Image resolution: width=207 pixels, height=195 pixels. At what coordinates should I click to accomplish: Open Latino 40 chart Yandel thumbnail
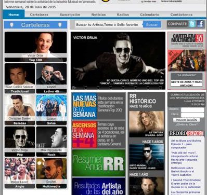pyautogui.click(x=51, y=78)
